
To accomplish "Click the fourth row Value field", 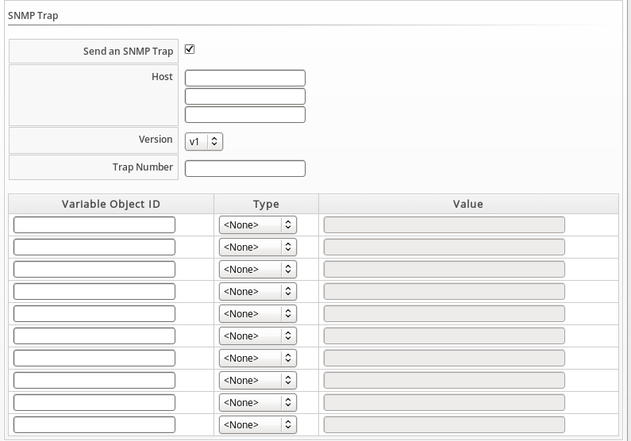I will pos(444,292).
